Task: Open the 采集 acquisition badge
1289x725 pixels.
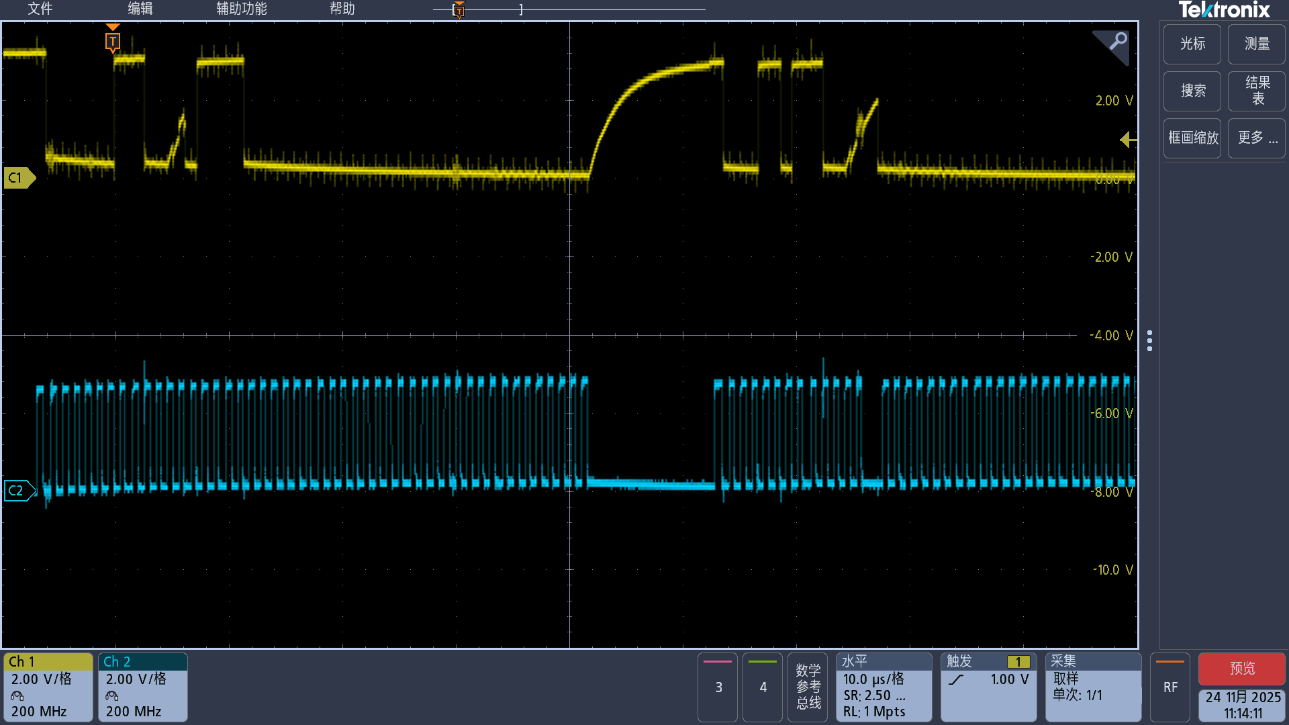Action: pyautogui.click(x=1092, y=686)
